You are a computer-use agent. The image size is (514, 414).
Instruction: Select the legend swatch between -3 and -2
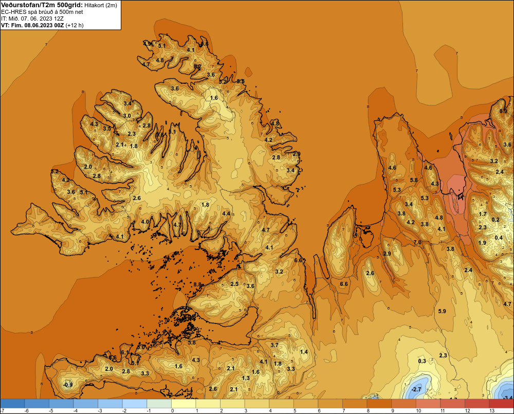pyautogui.click(x=110, y=404)
